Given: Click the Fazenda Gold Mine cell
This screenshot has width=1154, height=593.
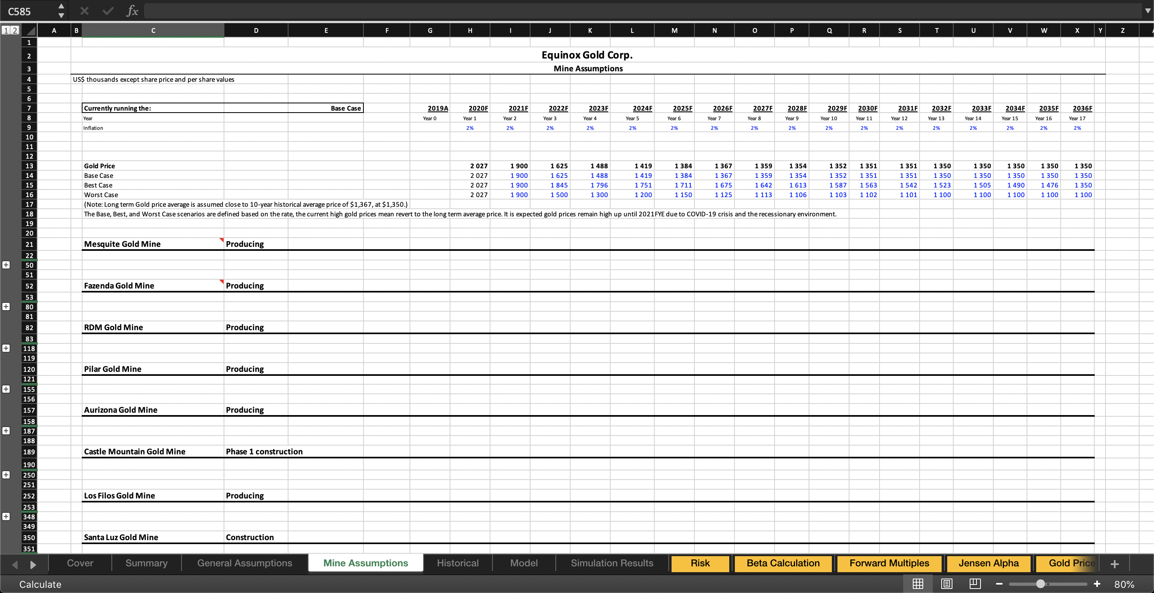Looking at the screenshot, I should [153, 286].
